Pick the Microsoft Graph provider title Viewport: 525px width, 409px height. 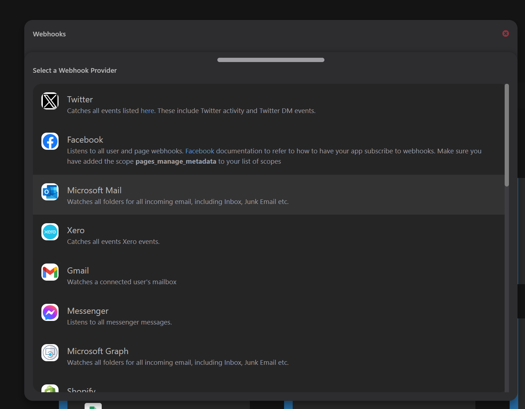coord(98,351)
